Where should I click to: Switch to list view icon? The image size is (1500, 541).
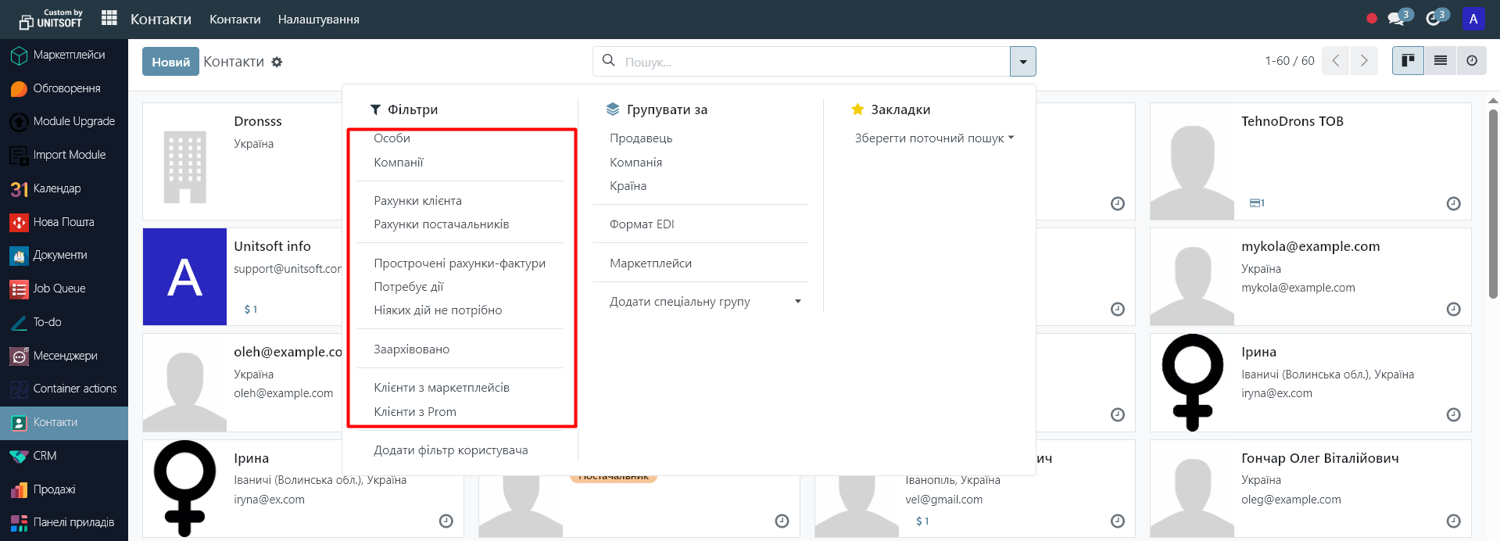(x=1440, y=60)
